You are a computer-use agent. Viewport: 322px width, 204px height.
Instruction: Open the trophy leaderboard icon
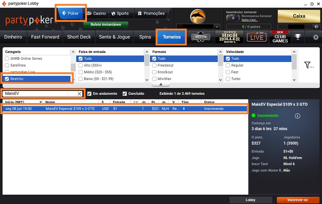[x=298, y=37]
